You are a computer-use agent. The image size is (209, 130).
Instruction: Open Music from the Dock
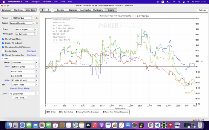point(95,125)
